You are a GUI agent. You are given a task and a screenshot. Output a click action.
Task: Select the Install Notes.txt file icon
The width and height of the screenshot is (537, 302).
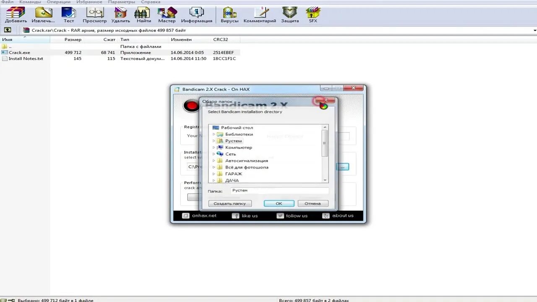5,58
